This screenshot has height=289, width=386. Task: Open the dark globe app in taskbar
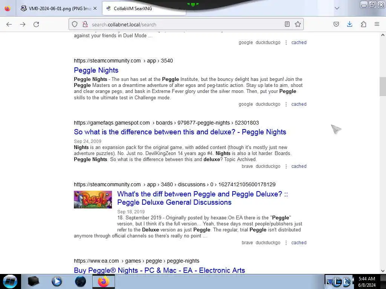(80, 281)
